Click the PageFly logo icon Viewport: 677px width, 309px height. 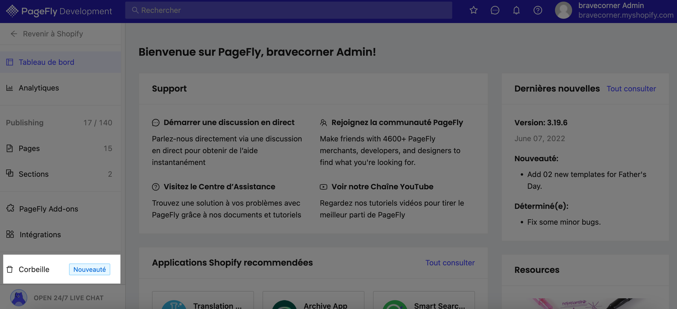[12, 11]
